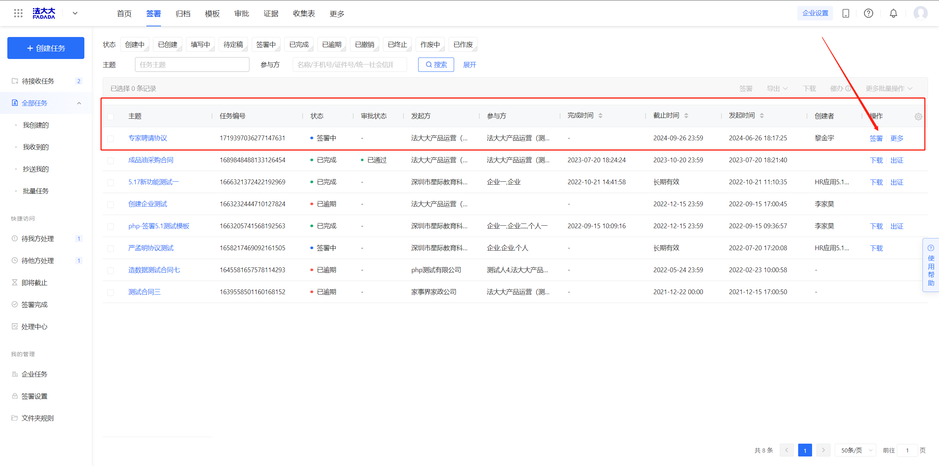Open 即将截止 quick access
The image size is (939, 466).
pos(46,282)
